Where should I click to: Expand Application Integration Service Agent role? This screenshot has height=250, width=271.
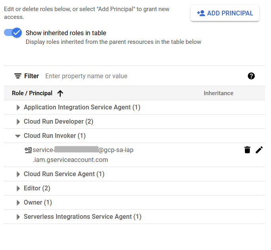coord(18,107)
